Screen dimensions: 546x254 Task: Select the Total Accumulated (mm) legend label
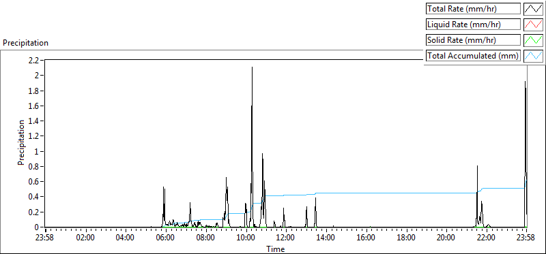(473, 56)
